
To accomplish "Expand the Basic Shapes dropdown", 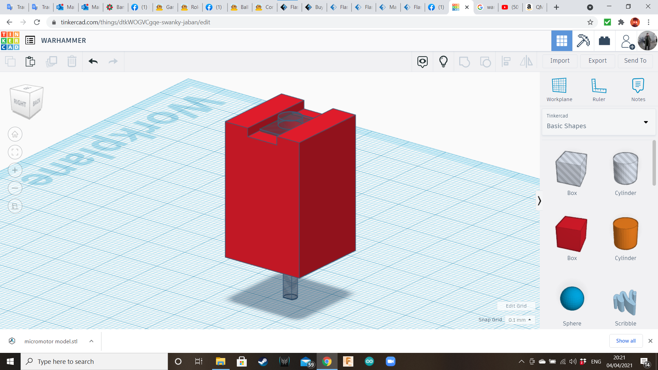I will 646,122.
